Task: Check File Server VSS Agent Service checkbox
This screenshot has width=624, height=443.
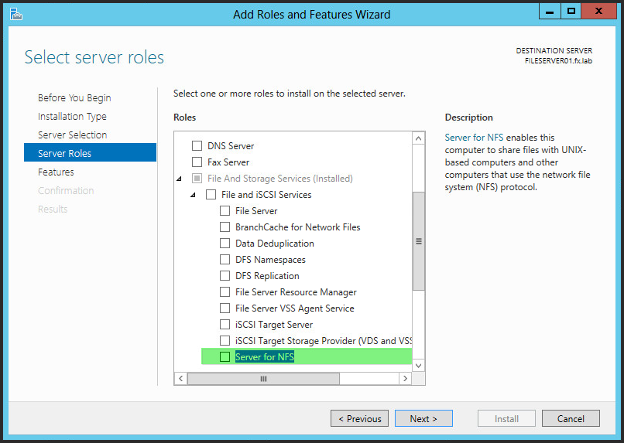Action: click(x=225, y=308)
